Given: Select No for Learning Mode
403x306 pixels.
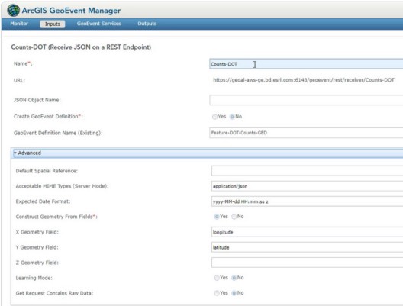Looking at the screenshot, I should pos(234,278).
